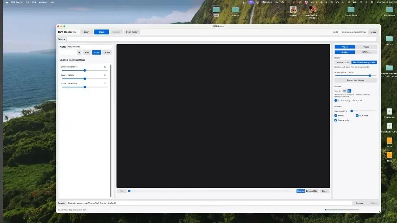Screen dimensions: 397x223
Task: Open the Help menu
Action: point(52,2)
